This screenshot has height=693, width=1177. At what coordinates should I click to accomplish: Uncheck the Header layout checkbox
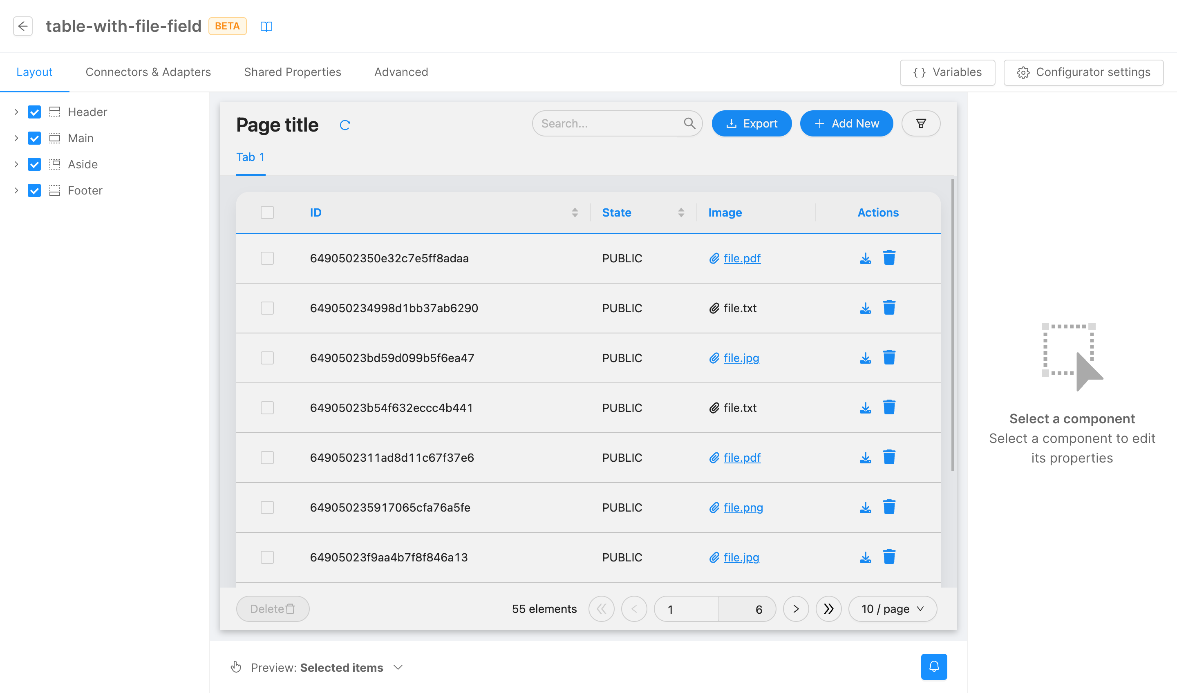tap(34, 112)
